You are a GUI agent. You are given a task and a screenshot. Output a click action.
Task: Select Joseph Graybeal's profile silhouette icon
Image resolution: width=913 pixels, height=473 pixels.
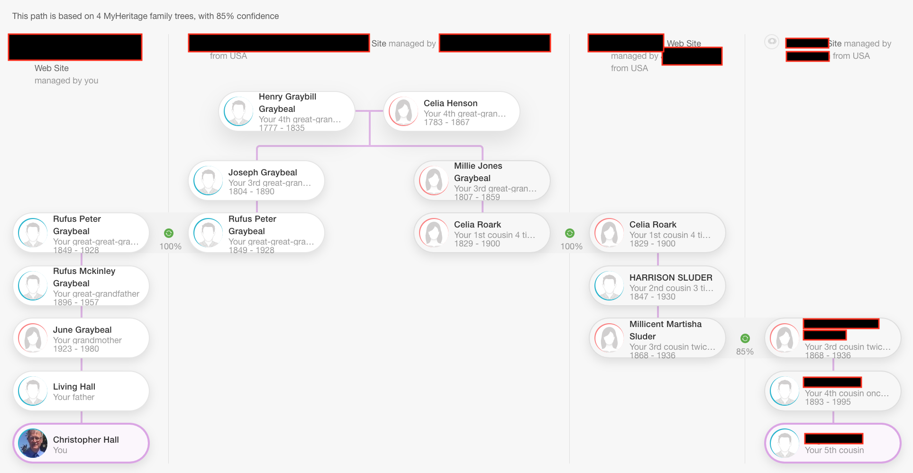pos(208,181)
